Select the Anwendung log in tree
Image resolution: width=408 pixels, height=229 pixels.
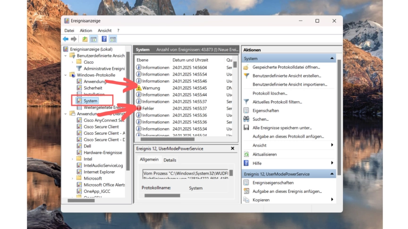coord(95,82)
